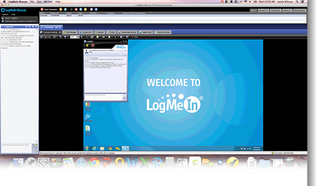
Task: Click the remote applet send arrow button
Action: click(x=124, y=97)
